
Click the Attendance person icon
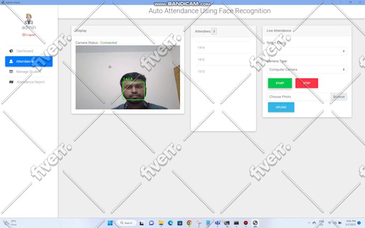11,61
